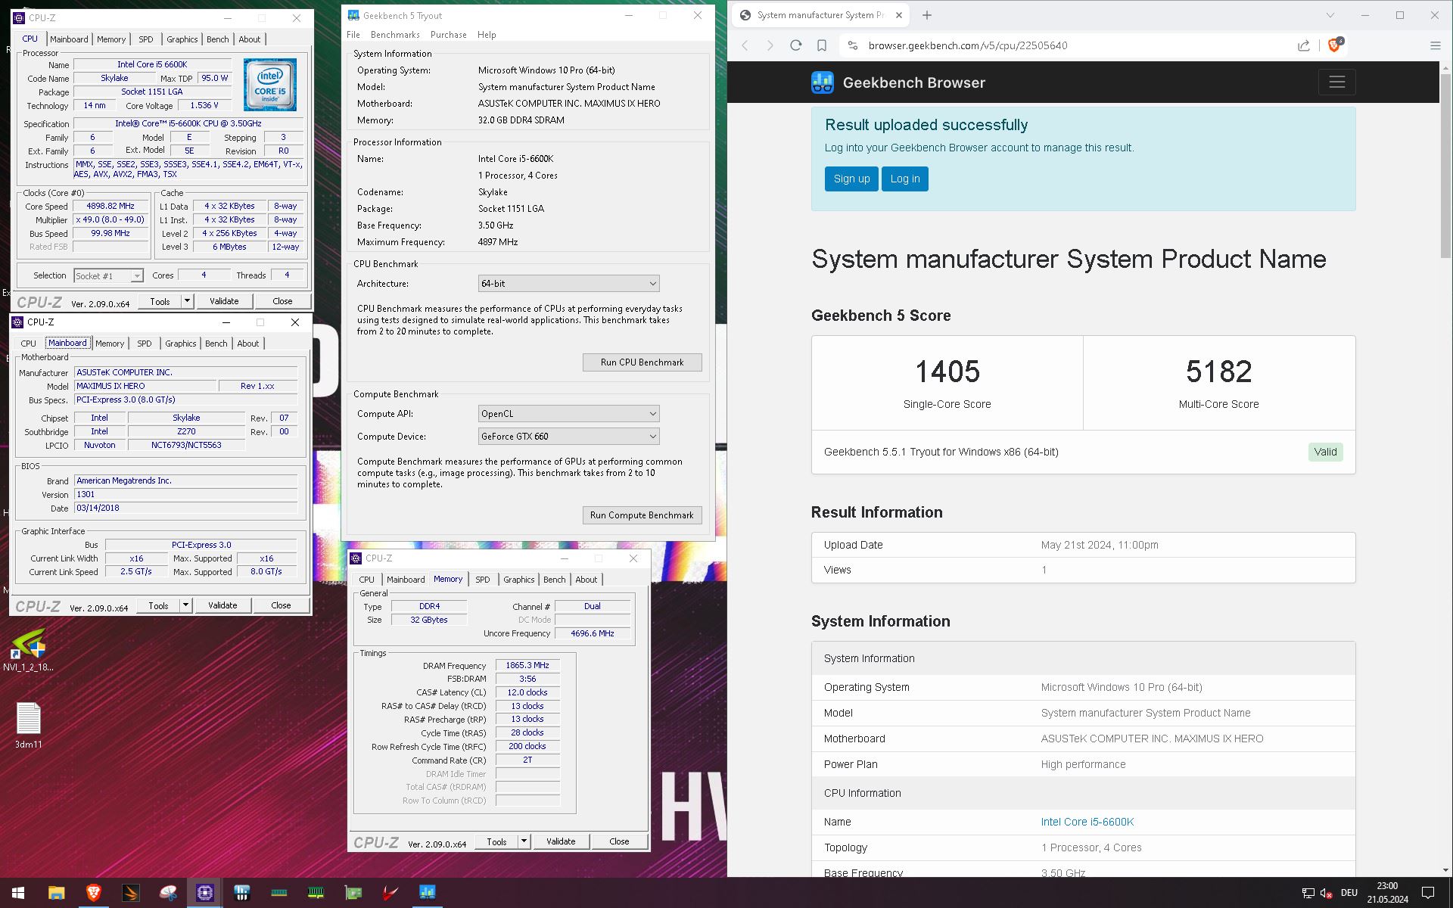Viewport: 1453px width, 908px height.
Task: Click the network tray icon
Action: [x=1308, y=893]
